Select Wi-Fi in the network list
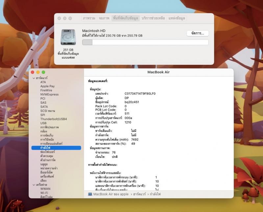This screenshot has width=263, height=212. click(x=44, y=193)
